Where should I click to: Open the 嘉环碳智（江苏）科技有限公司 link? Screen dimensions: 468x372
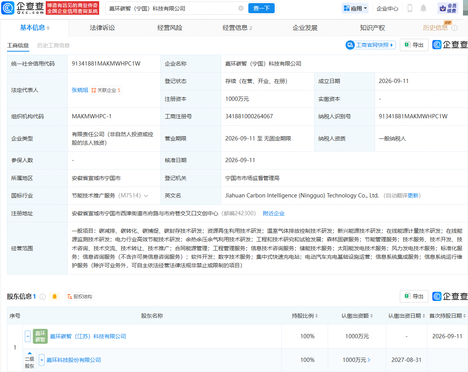coord(88,336)
